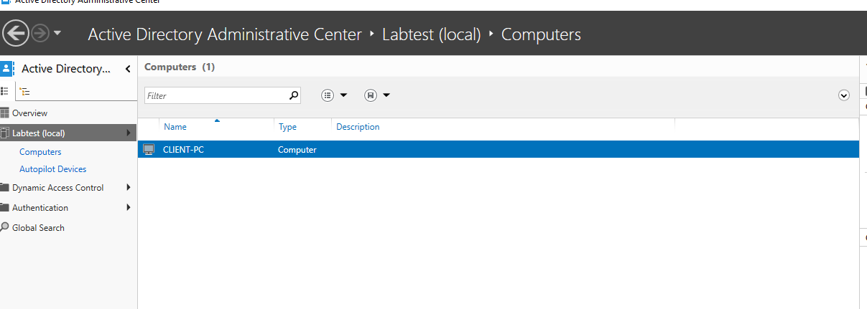Screen dimensions: 867x309
Task: Click the CLIENT-PC computer icon
Action: pos(149,149)
